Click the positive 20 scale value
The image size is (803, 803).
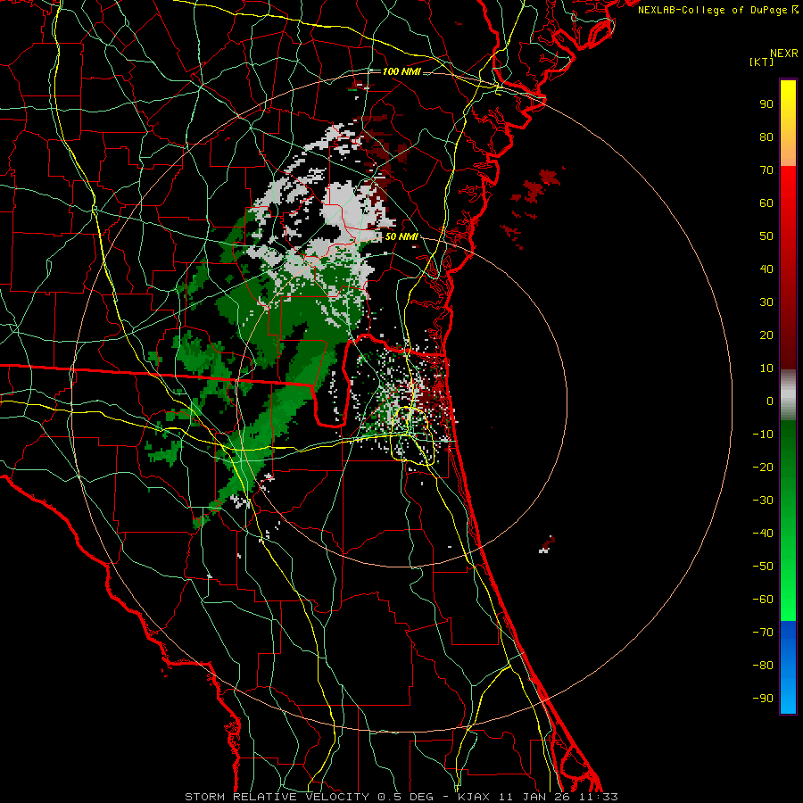(766, 335)
